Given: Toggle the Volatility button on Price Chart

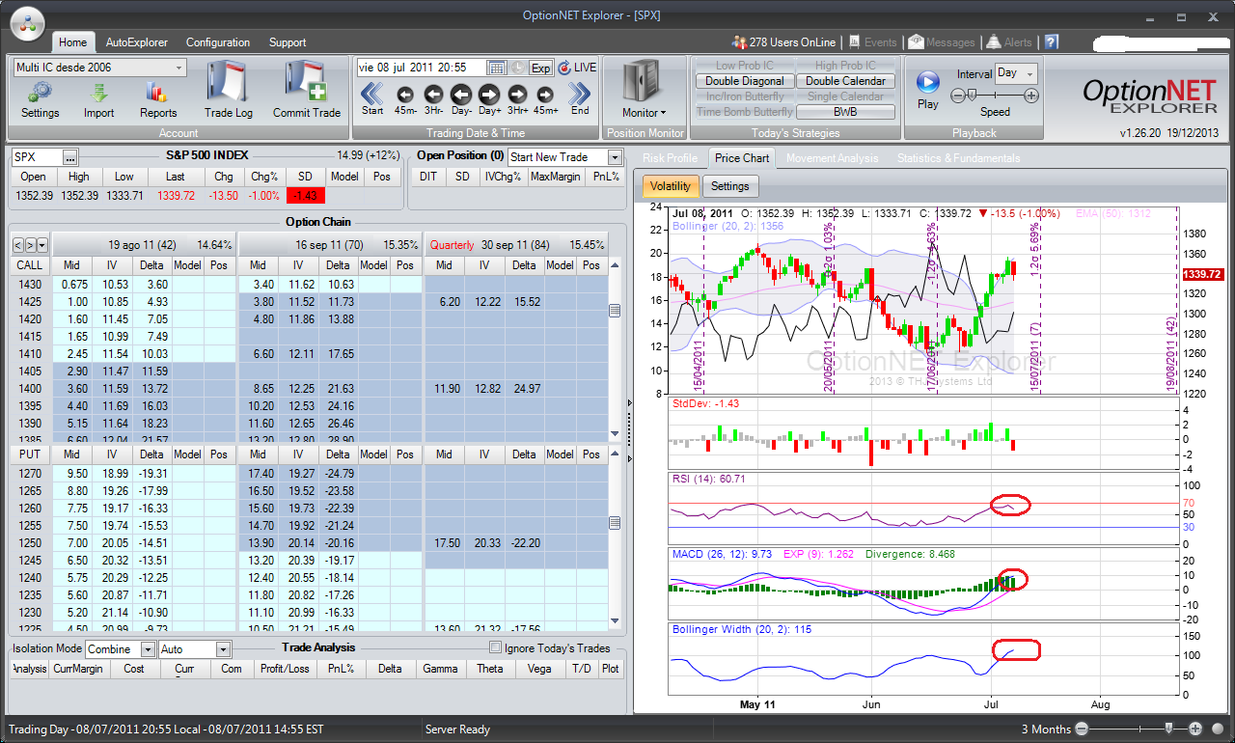Looking at the screenshot, I should pyautogui.click(x=670, y=186).
